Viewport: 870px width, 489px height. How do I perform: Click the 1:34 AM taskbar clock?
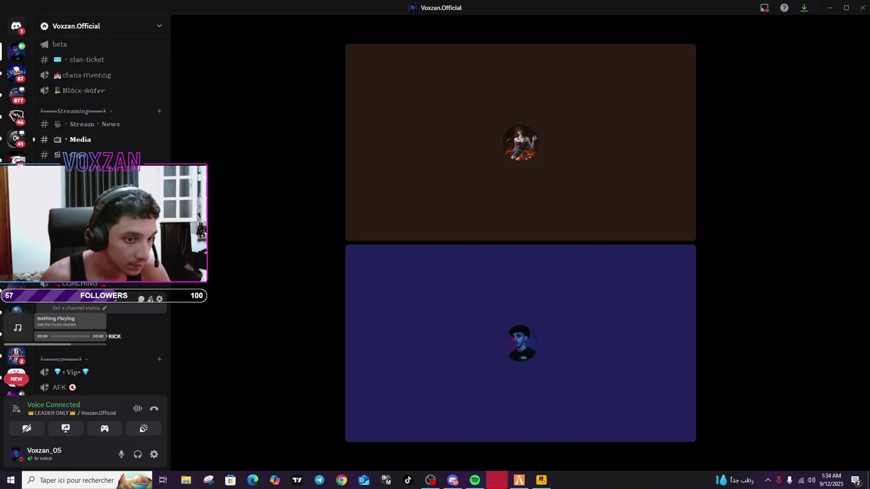(831, 480)
